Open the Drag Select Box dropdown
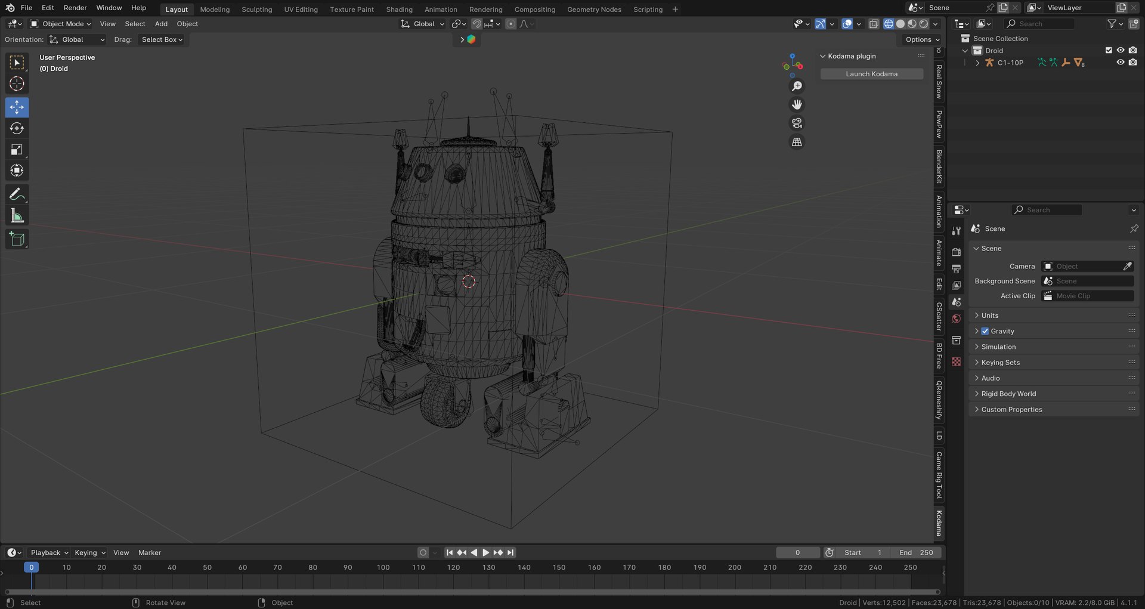 [x=161, y=39]
